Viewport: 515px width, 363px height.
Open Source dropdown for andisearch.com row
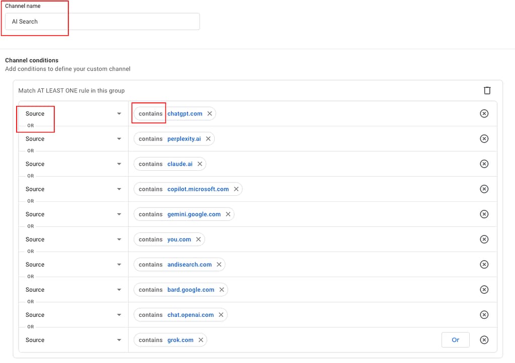(73, 264)
